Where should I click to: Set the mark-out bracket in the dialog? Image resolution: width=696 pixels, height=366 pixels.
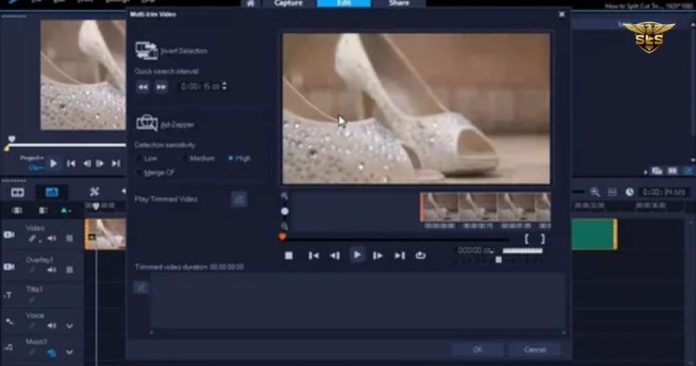click(x=542, y=239)
